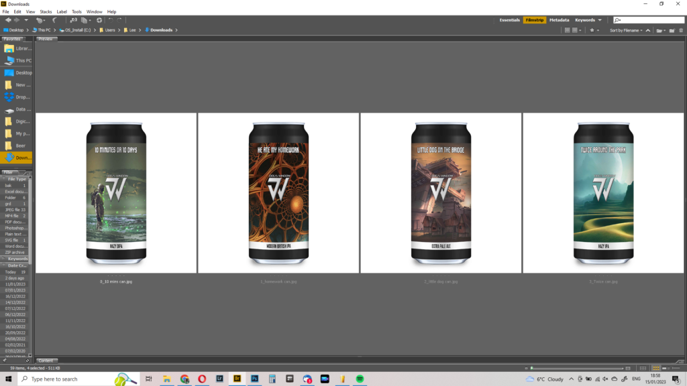Click the Open in Camera Raw icon

[99, 20]
